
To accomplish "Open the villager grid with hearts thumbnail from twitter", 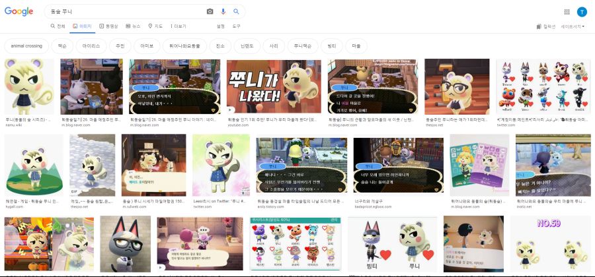I will 543,86.
